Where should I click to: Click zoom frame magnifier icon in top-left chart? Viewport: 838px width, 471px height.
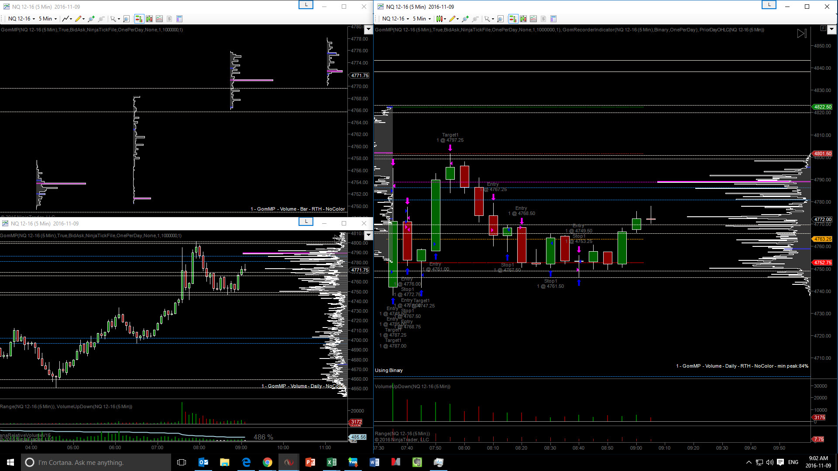126,19
